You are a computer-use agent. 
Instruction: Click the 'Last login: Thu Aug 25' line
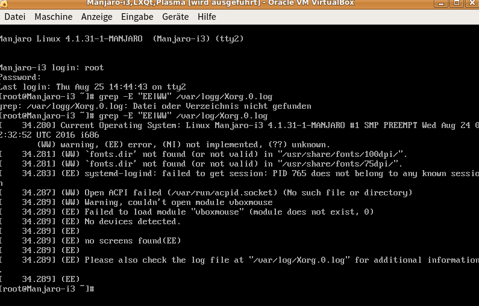click(93, 87)
